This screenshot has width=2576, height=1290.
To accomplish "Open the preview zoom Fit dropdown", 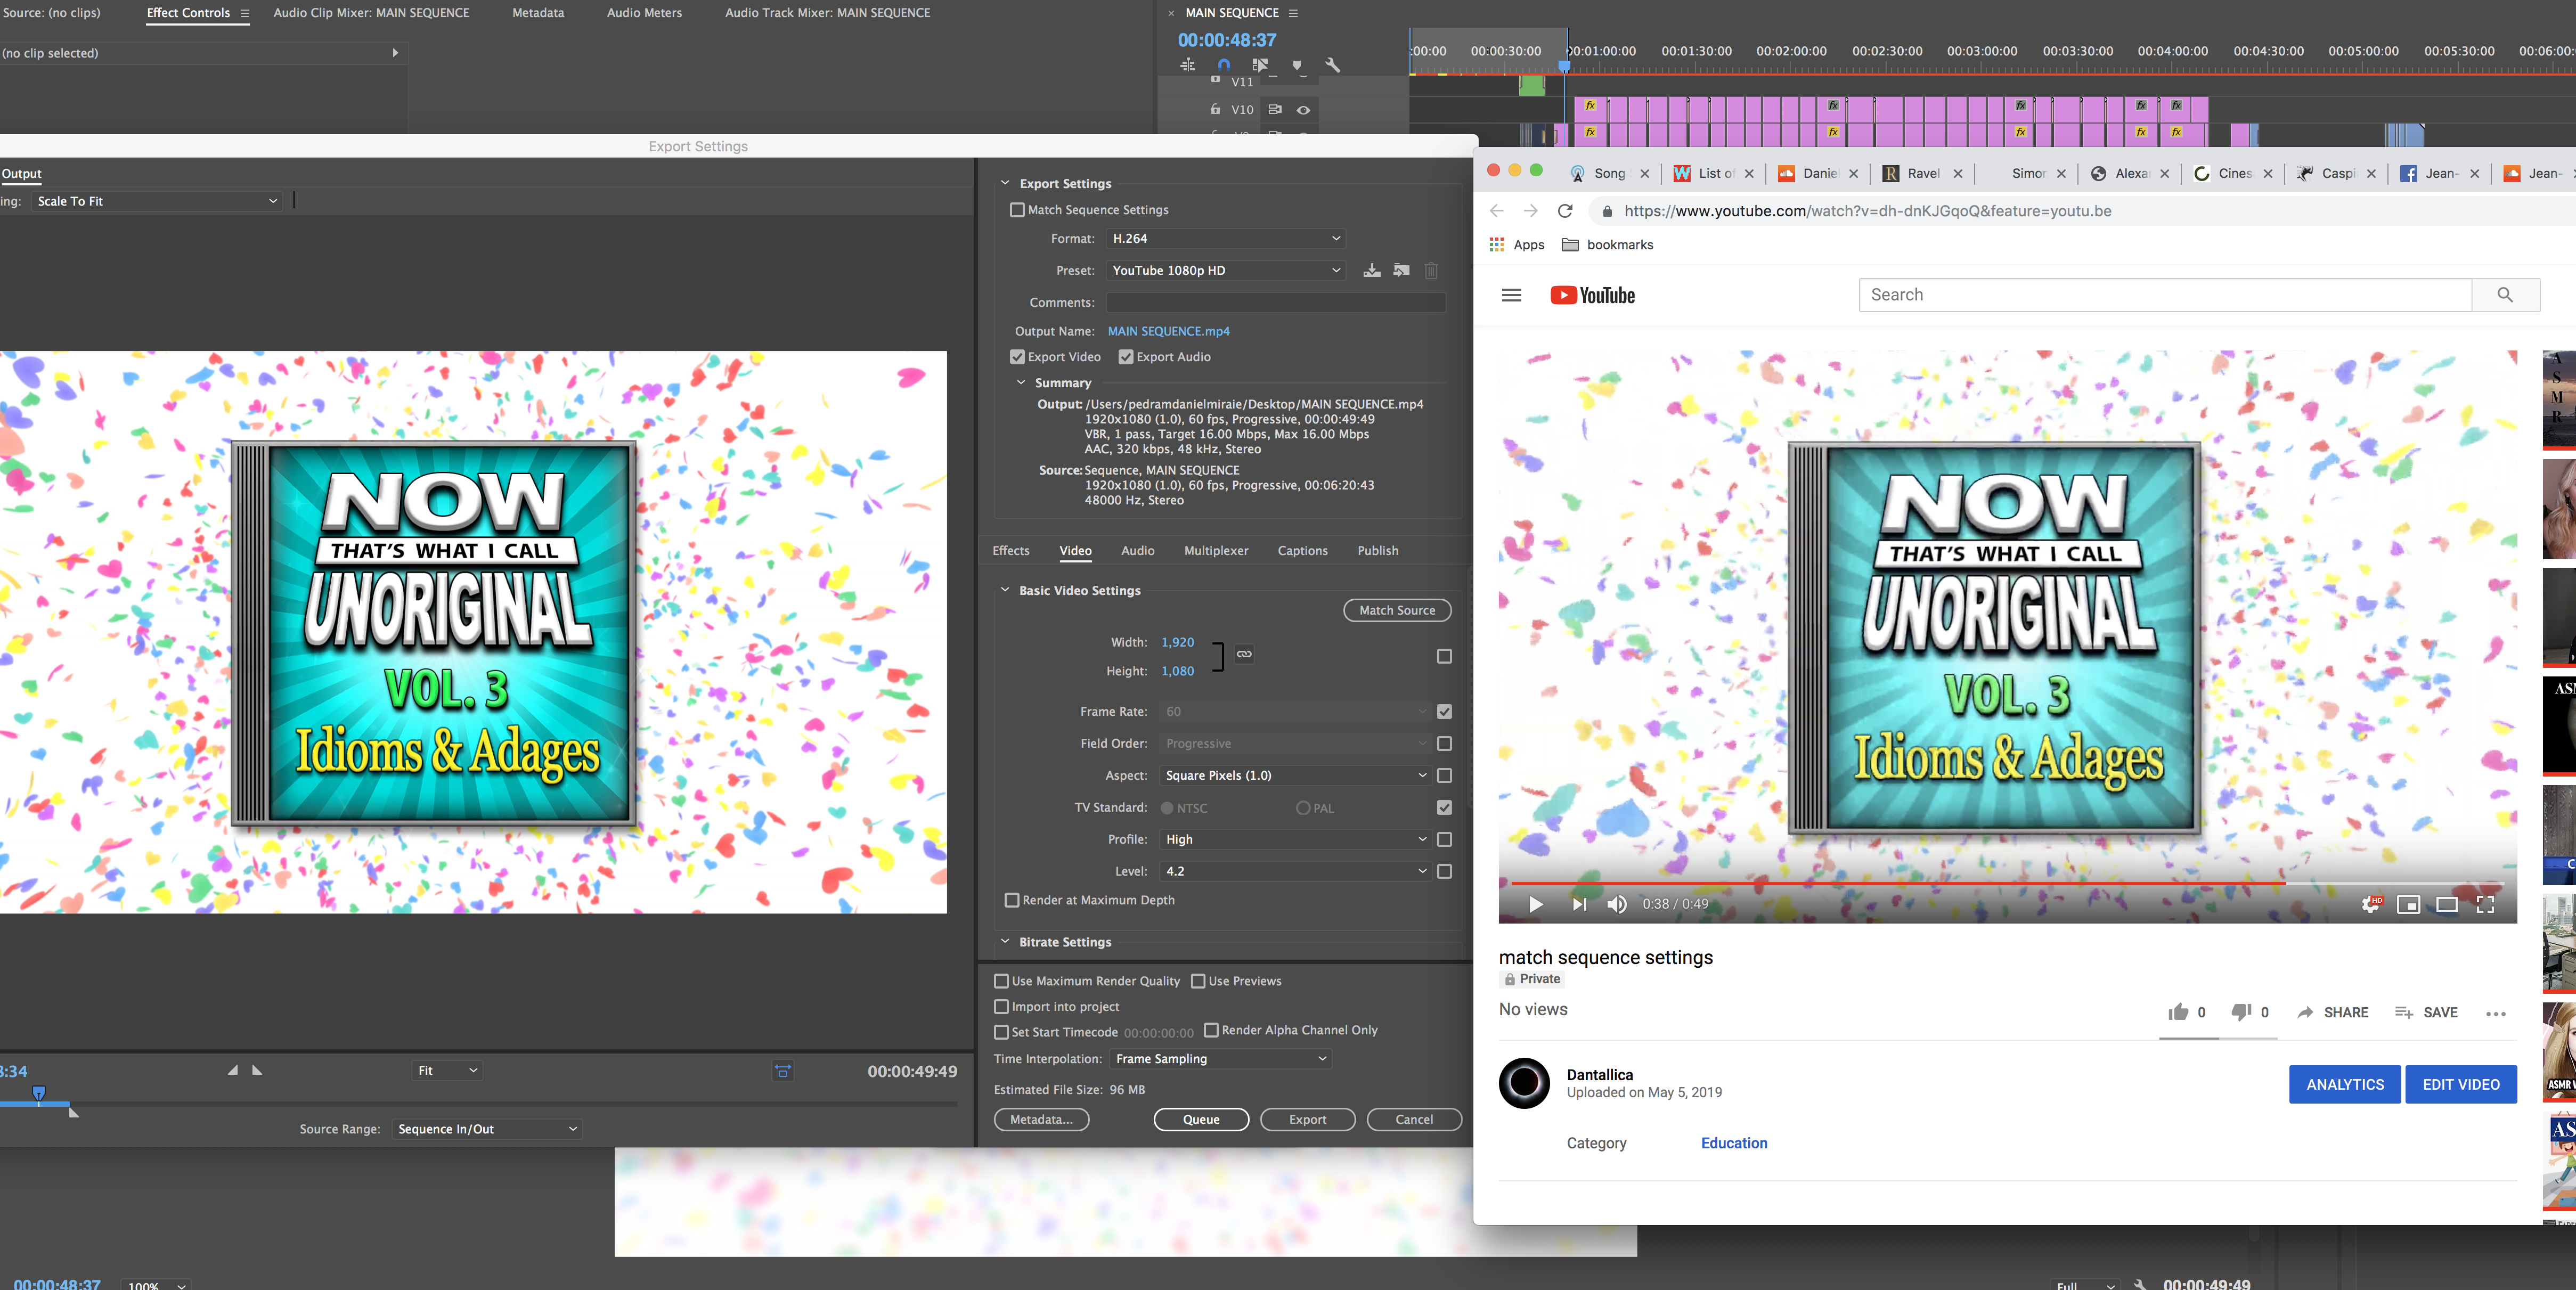I will coord(447,1071).
